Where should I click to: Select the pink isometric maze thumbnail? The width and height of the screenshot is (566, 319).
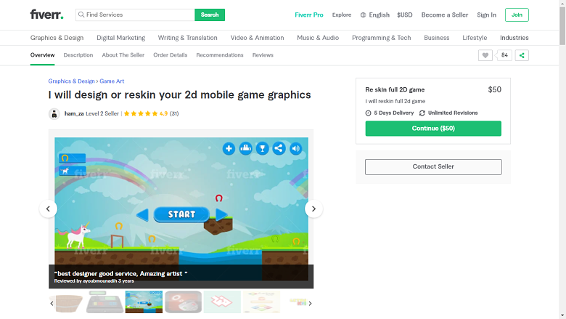222,302
